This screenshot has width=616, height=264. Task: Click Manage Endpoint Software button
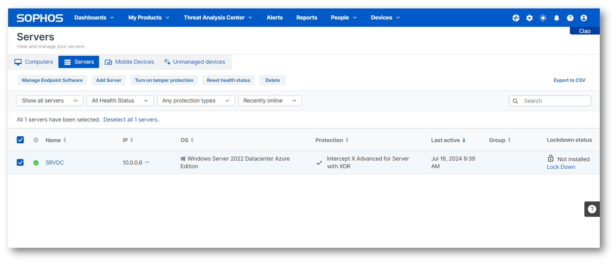pyautogui.click(x=52, y=80)
